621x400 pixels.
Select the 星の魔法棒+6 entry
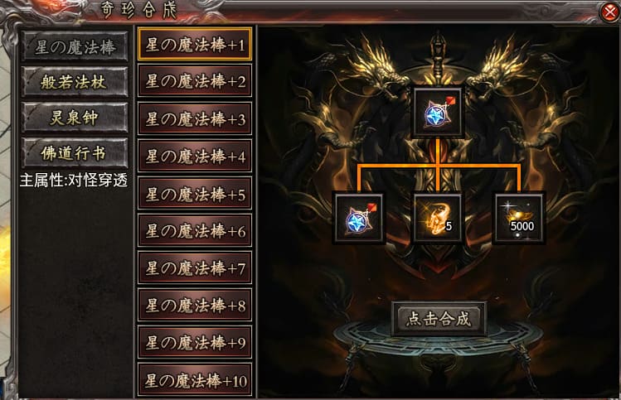[195, 230]
